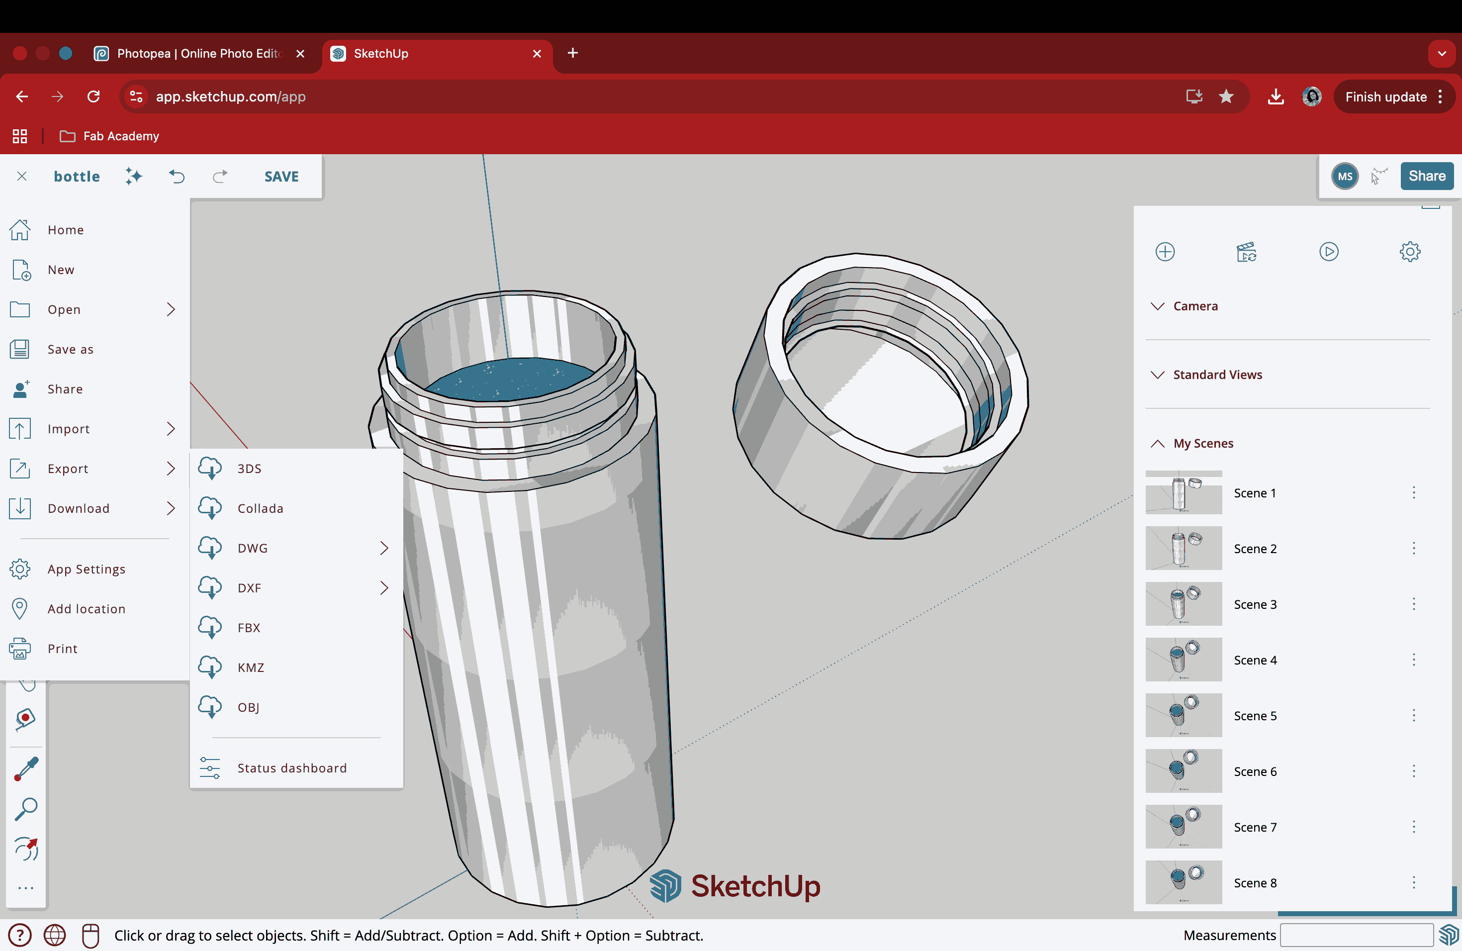Viewport: 1462px width, 951px height.
Task: Click the Share button
Action: click(1426, 176)
